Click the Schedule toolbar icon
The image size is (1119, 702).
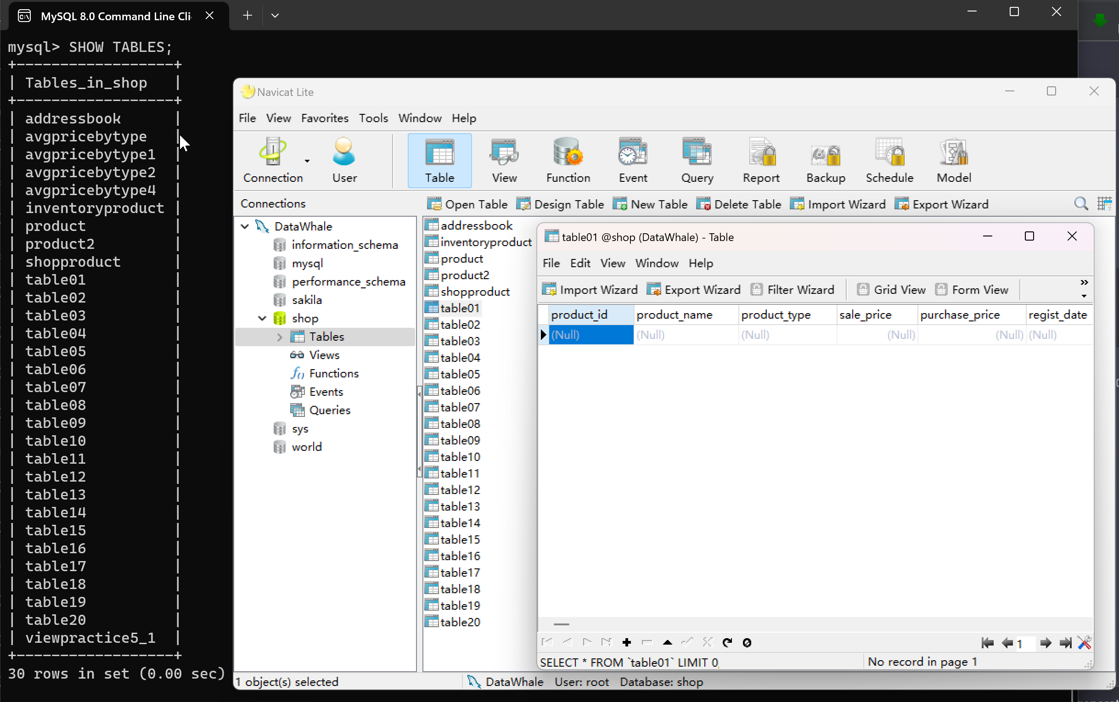(889, 160)
